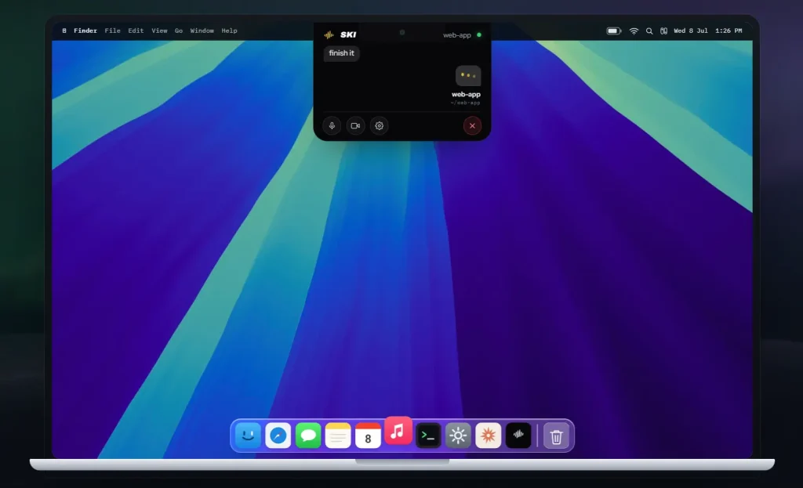Toggle the video camera button in SKI panel
The image size is (803, 488).
tap(355, 126)
